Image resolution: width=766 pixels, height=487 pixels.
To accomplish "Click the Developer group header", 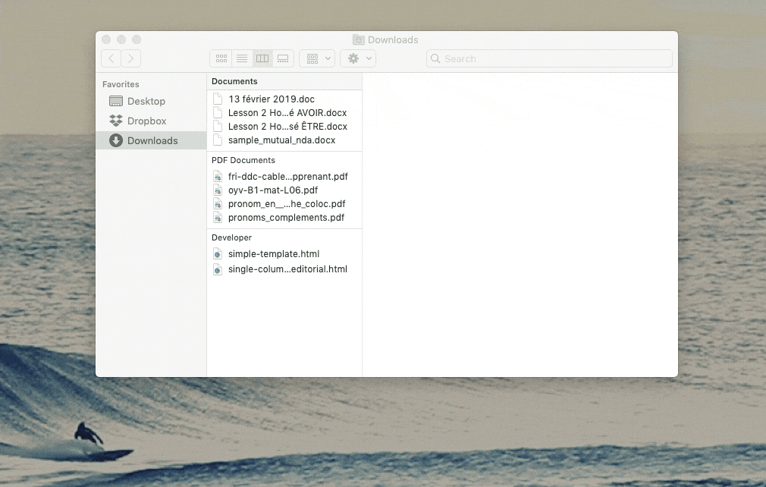I will click(231, 237).
